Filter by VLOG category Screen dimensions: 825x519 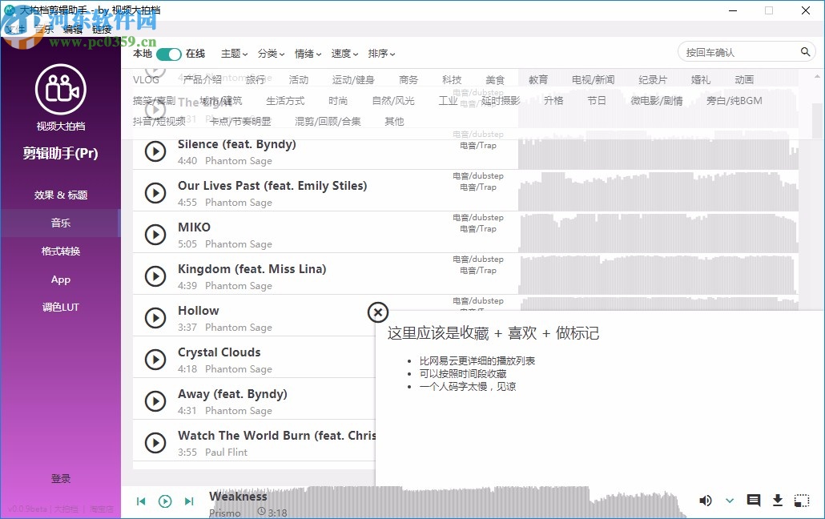[x=146, y=79]
